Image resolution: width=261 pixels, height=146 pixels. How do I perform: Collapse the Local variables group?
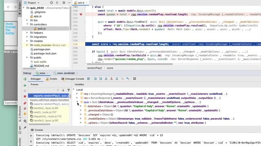pos(73,90)
